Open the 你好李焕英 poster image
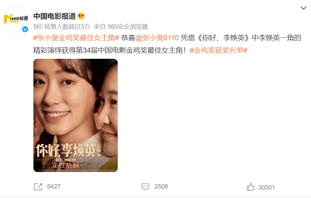Image resolution: width=311 pixels, height=198 pixels. click(x=76, y=115)
